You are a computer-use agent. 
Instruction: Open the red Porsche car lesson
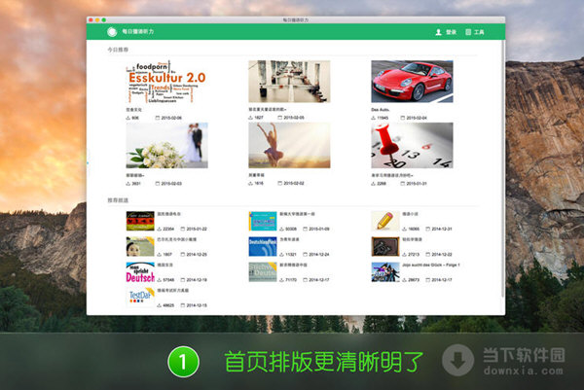[x=412, y=82]
